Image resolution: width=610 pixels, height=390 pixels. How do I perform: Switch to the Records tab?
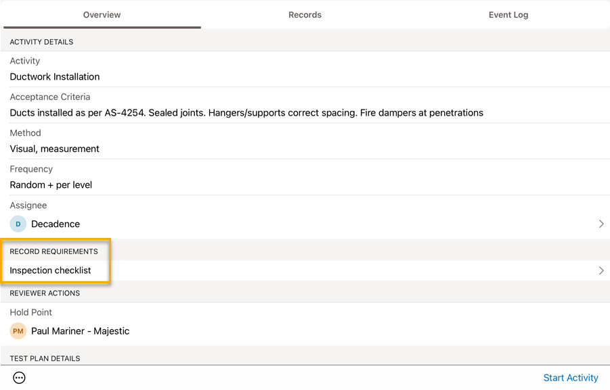(x=305, y=15)
